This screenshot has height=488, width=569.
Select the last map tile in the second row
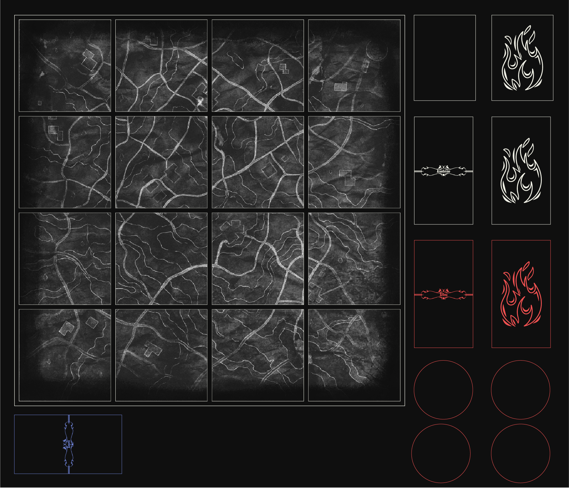coord(354,162)
